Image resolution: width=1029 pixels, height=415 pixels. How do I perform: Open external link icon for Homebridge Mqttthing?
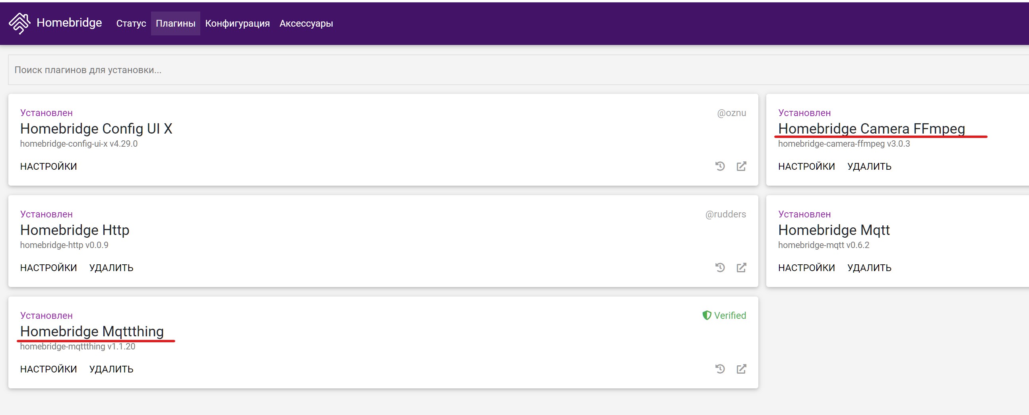pos(741,369)
